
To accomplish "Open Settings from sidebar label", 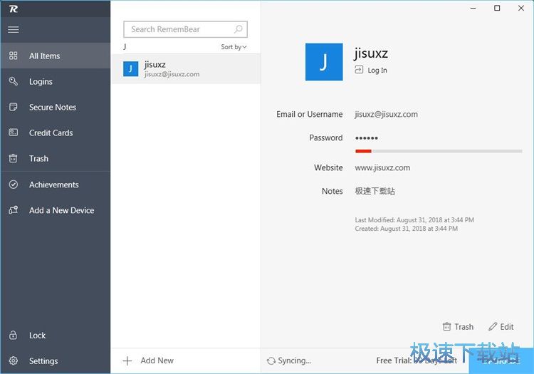I will tap(43, 360).
